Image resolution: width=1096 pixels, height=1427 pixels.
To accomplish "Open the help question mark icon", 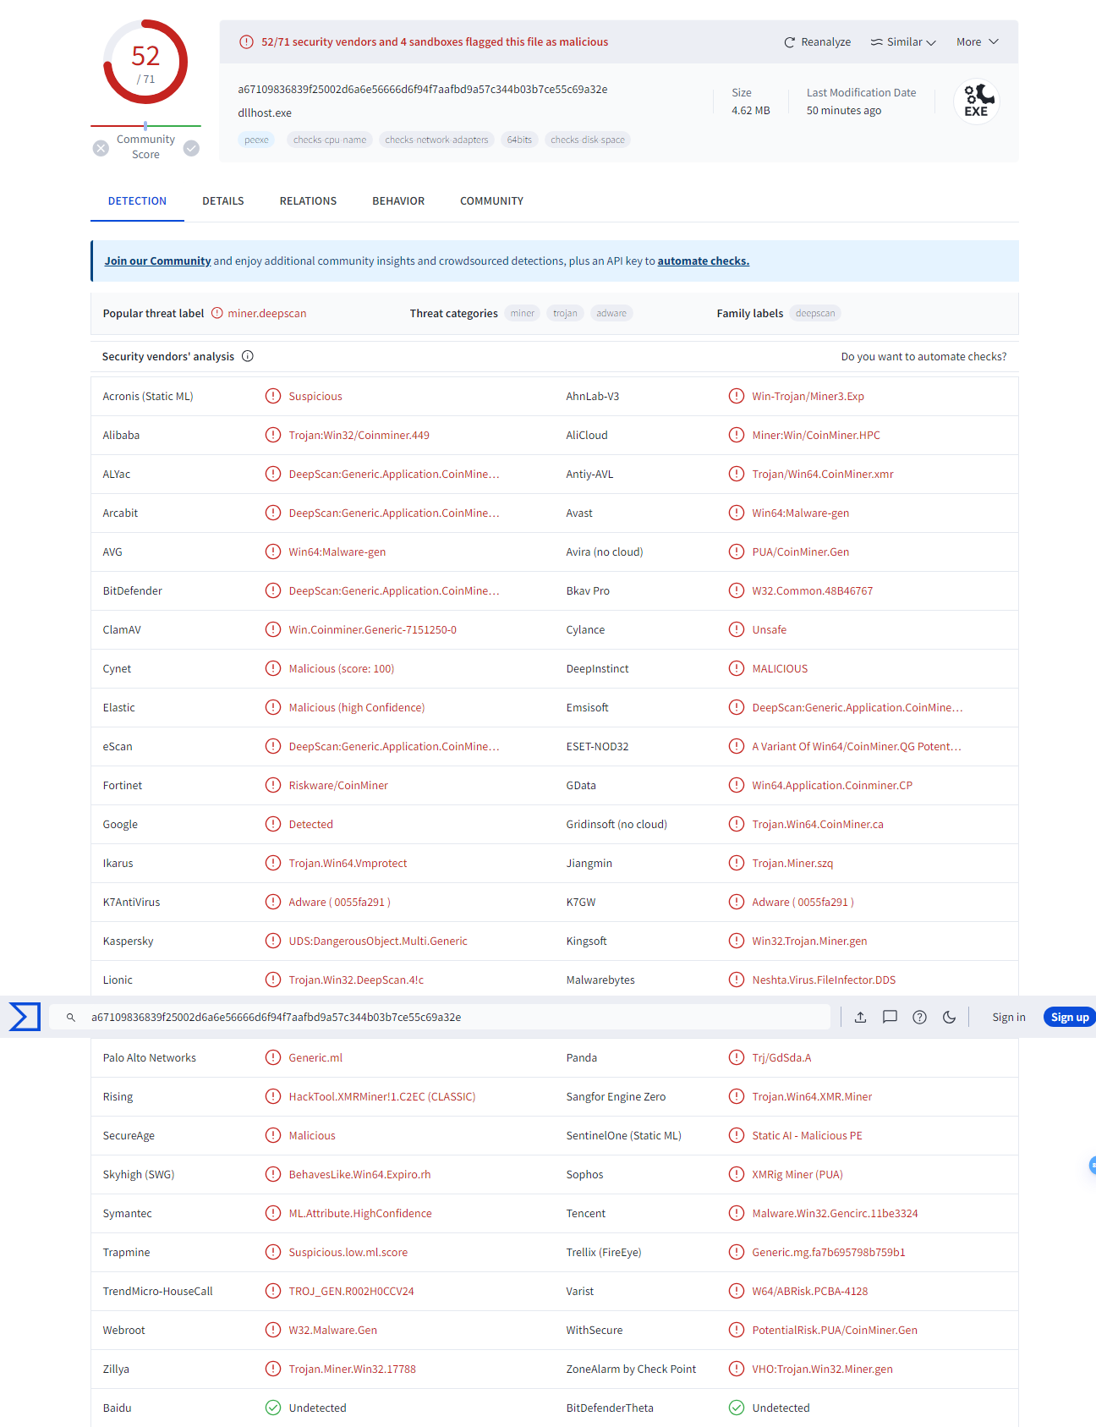I will (919, 1017).
